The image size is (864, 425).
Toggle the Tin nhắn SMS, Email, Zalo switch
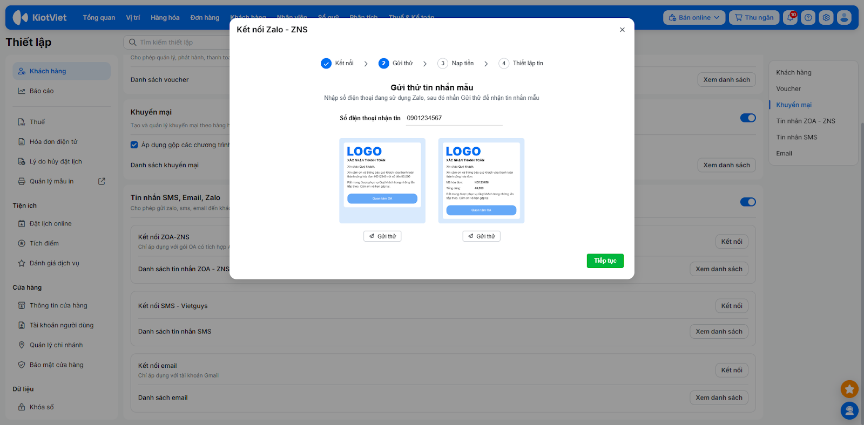[x=748, y=202]
